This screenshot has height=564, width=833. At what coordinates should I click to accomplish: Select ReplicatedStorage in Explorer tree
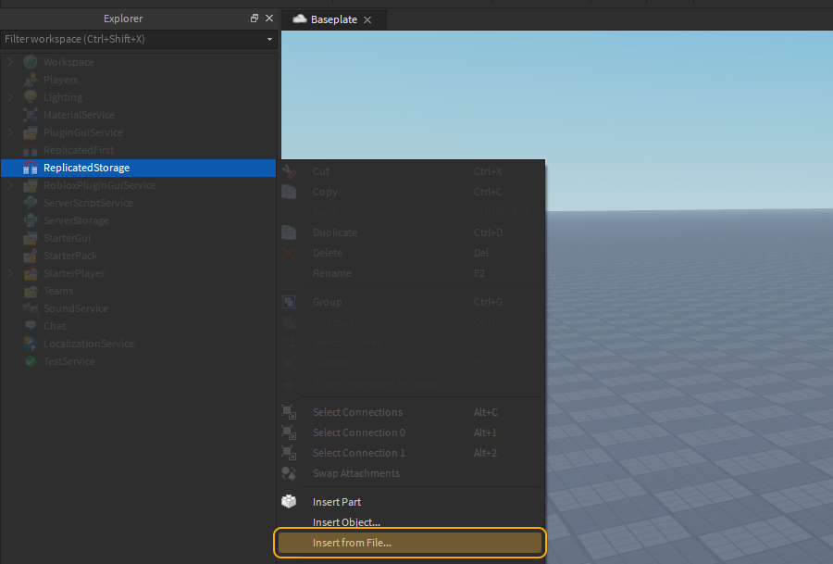coord(138,168)
